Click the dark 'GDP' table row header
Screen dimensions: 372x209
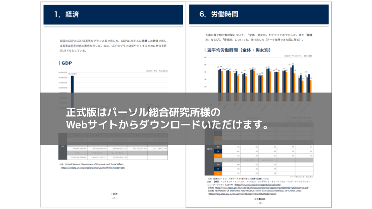tap(63, 147)
